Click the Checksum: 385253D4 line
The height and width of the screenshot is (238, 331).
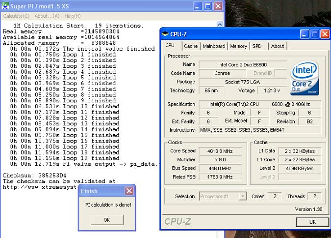point(34,176)
